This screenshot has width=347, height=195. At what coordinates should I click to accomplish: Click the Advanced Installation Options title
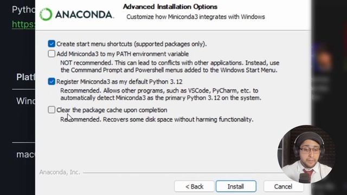pos(170,6)
